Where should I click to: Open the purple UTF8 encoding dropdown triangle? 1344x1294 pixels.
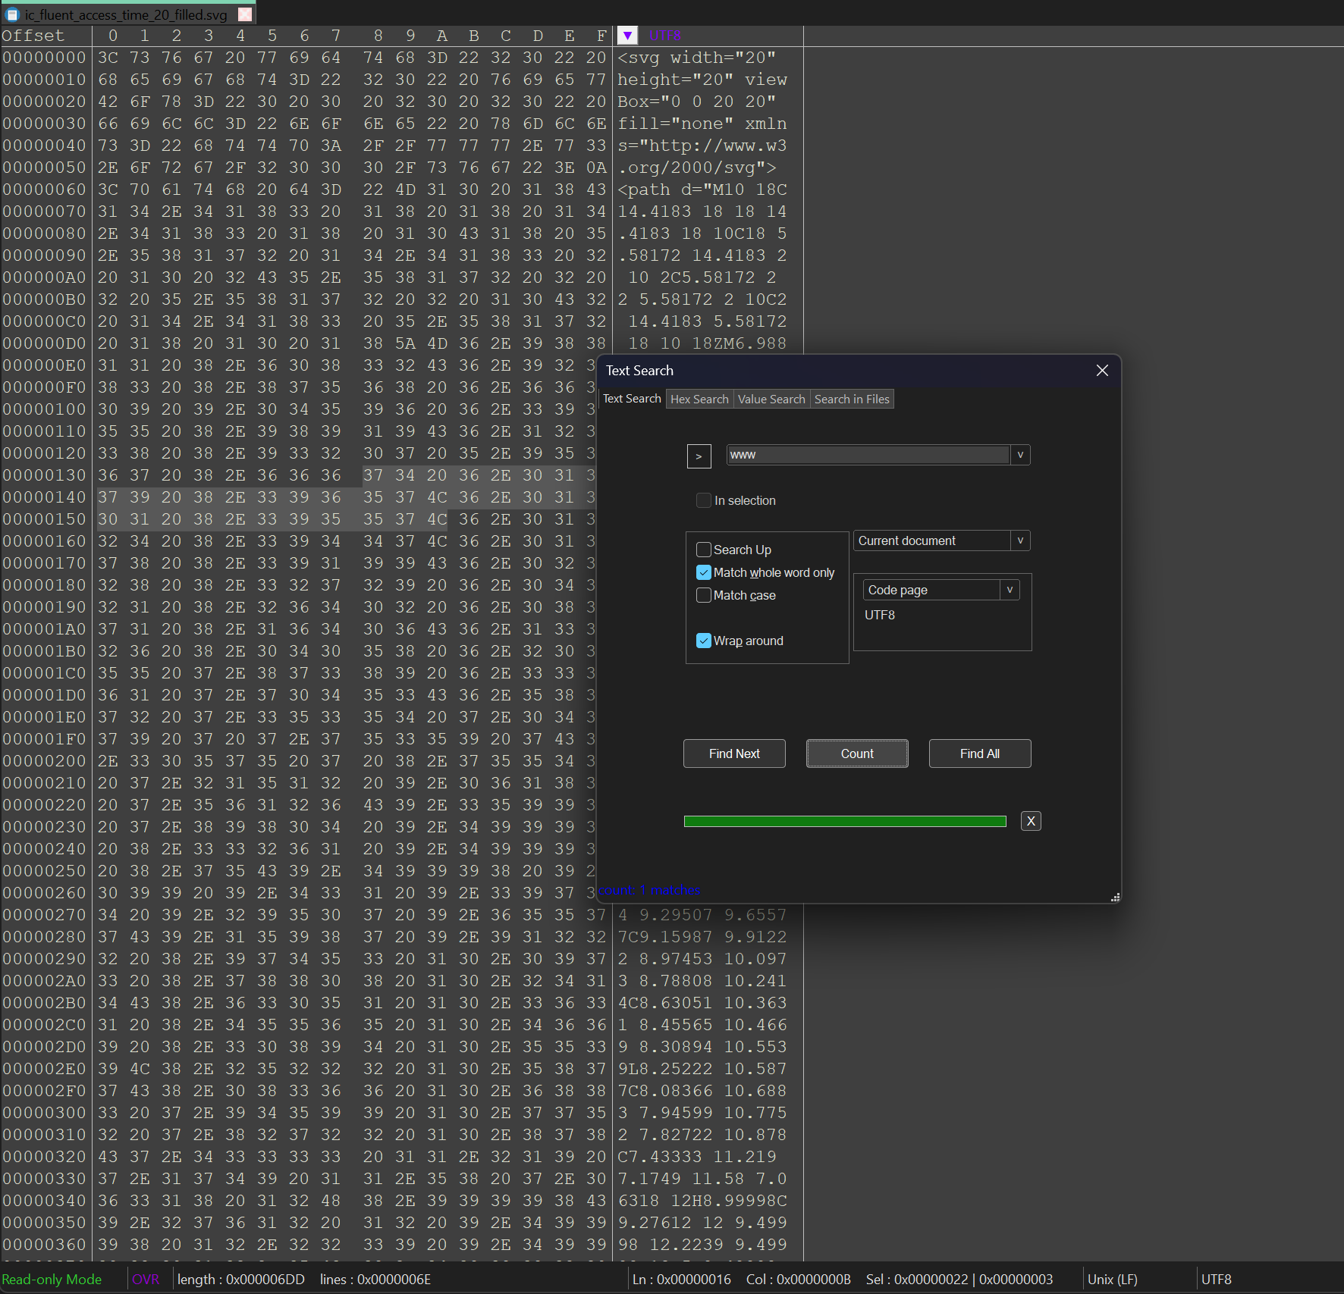coord(626,35)
